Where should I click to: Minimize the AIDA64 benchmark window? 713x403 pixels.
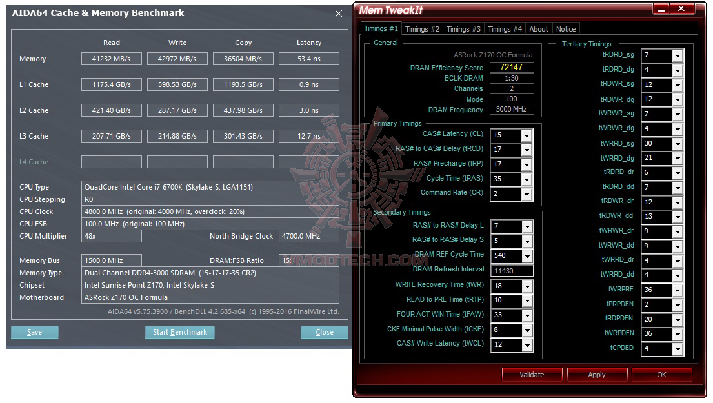(309, 14)
